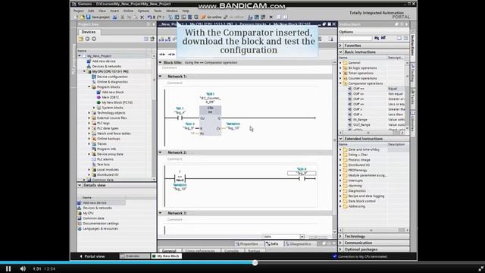Select the comparator contact in Network 2
Image resolution: width=485 pixels, height=273 pixels.
(x=180, y=179)
